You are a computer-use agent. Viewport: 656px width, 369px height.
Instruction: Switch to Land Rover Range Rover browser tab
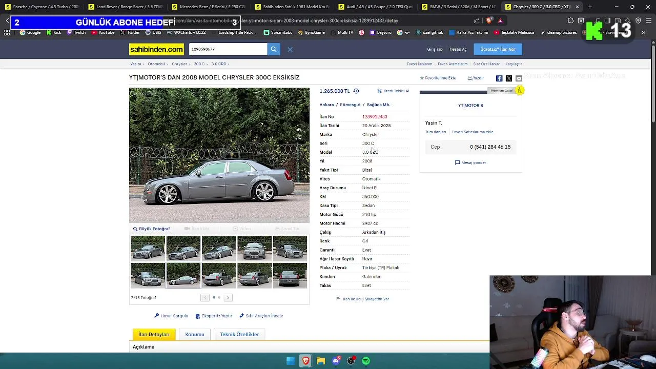125,7
